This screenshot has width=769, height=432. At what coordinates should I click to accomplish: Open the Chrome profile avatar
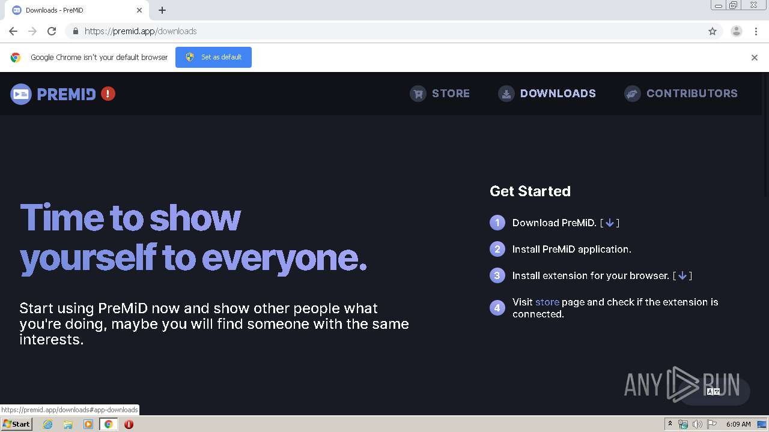737,31
